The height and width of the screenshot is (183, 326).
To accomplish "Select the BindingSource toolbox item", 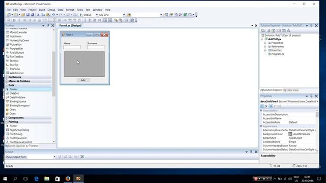I will 18,102.
